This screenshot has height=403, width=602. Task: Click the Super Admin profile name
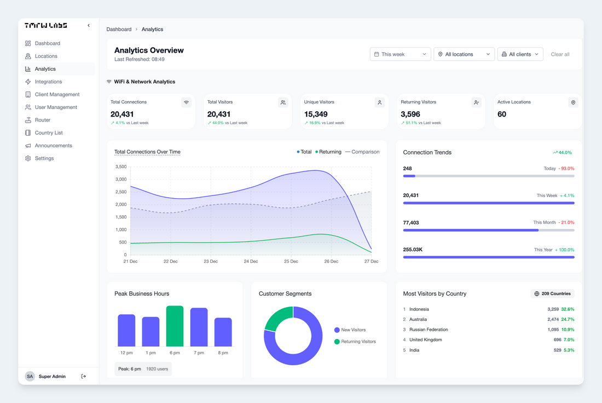tap(52, 377)
